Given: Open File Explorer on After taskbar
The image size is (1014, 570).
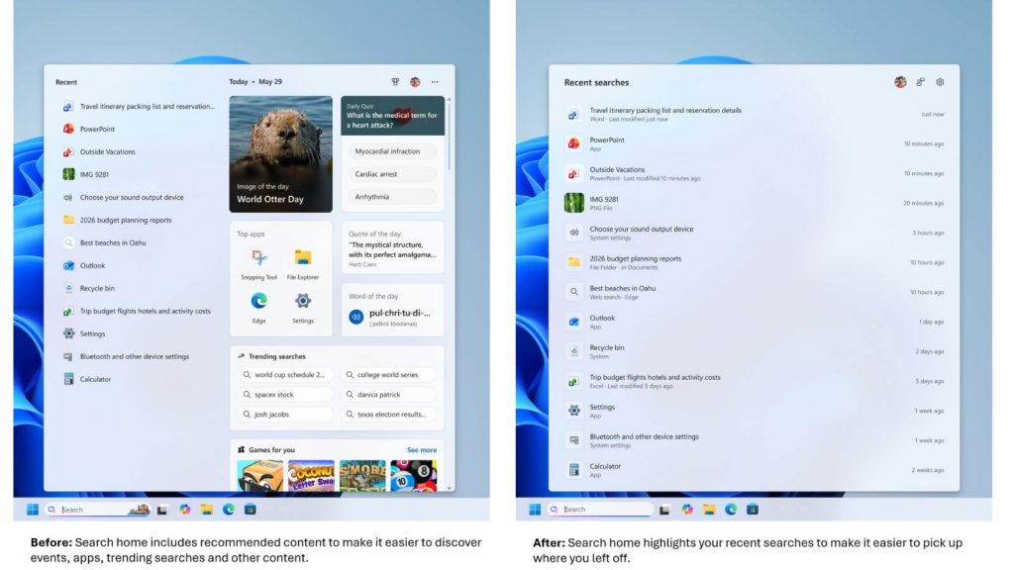Looking at the screenshot, I should 709,510.
